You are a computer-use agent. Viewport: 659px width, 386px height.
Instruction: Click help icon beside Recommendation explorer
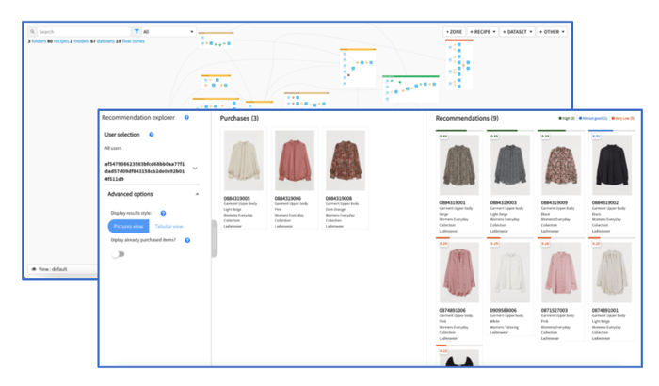(186, 118)
